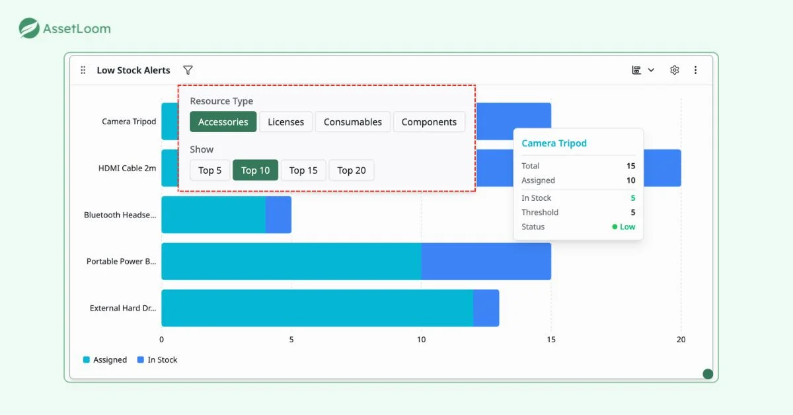Click the Bluetooth Headse... axis label

click(120, 215)
